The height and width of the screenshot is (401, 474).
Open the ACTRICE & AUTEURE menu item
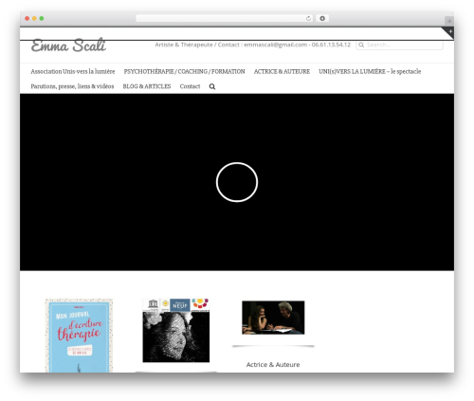[x=282, y=71]
